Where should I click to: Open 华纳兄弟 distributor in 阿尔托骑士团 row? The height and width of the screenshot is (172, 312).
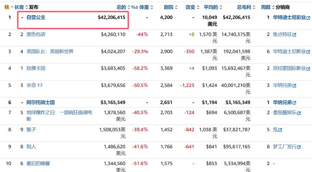[x=282, y=103]
